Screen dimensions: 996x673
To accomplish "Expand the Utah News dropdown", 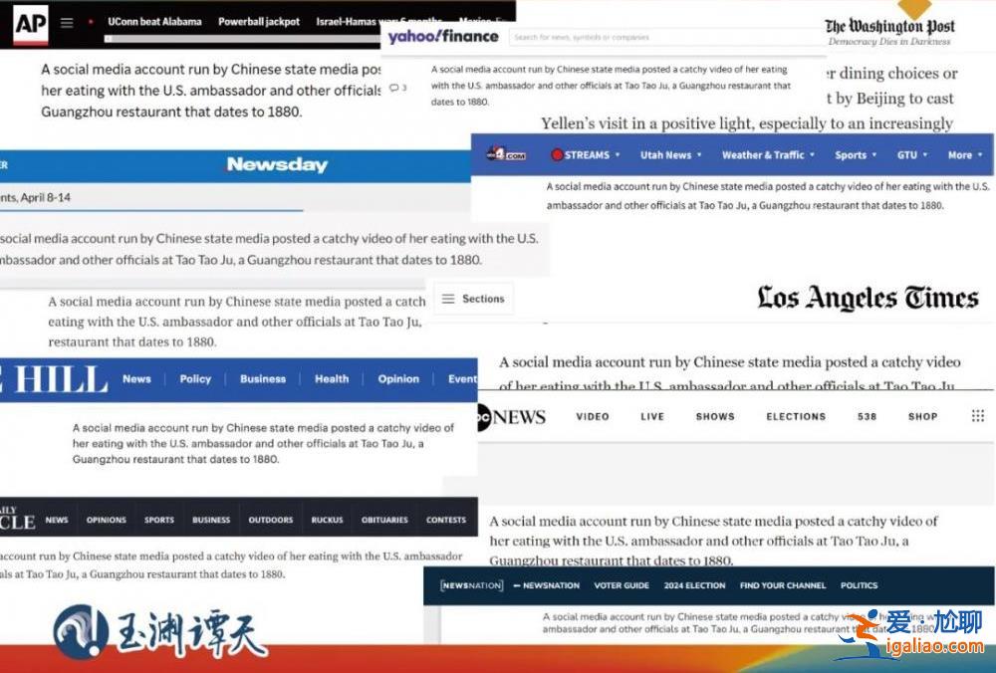I will click(699, 155).
